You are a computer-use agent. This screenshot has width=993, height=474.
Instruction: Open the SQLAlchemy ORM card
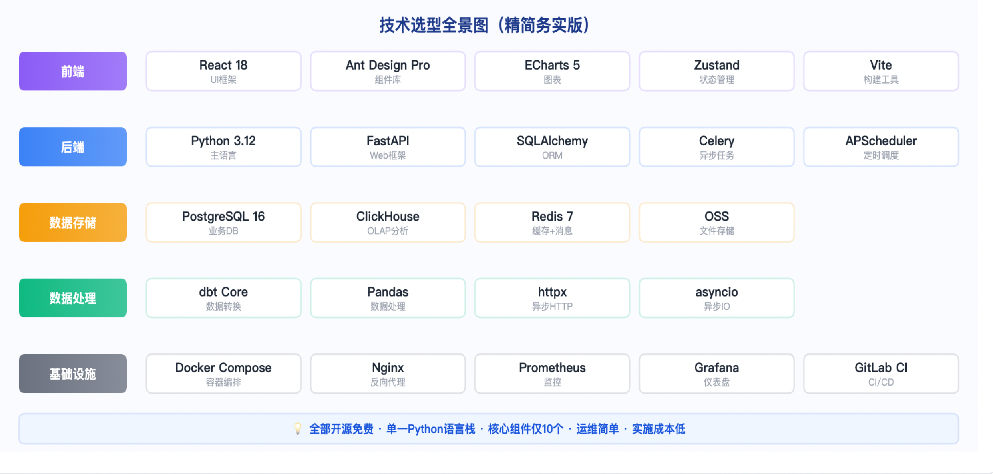[552, 147]
